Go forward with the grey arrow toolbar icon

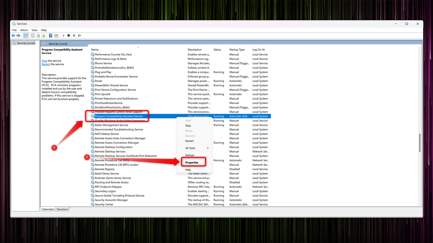click(18, 35)
